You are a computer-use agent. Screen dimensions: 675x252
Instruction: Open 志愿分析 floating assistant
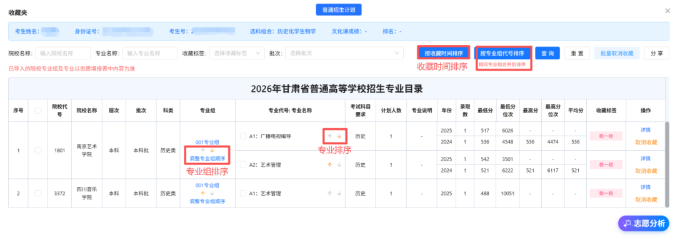pyautogui.click(x=644, y=224)
